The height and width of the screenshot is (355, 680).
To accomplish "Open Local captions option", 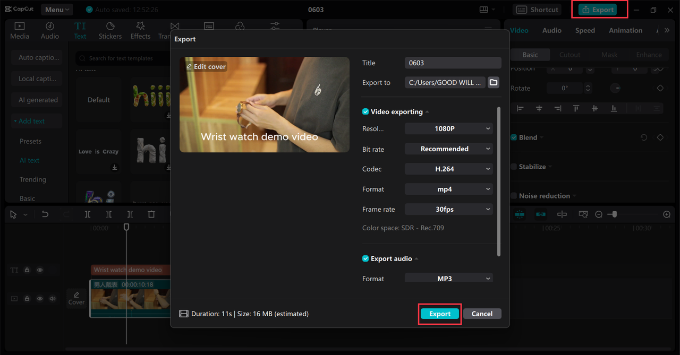I will coord(37,79).
